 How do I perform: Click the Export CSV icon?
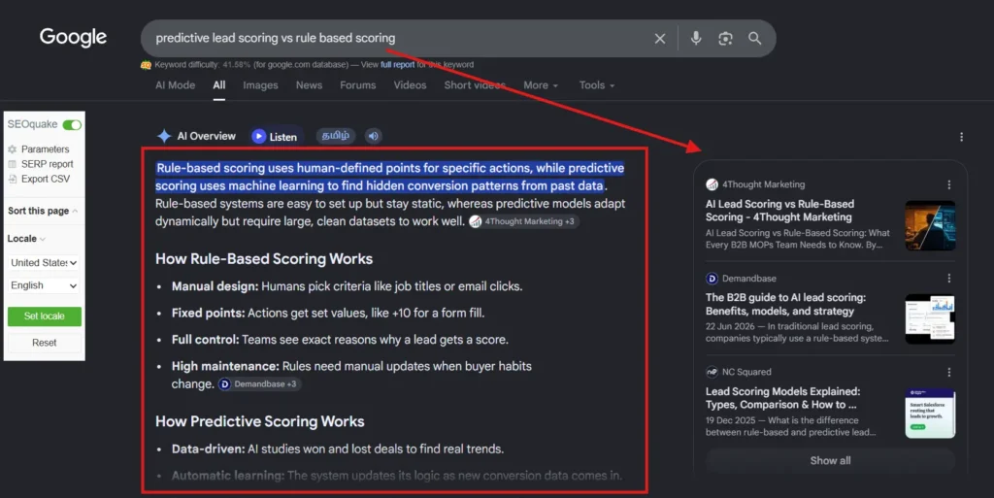coord(12,180)
